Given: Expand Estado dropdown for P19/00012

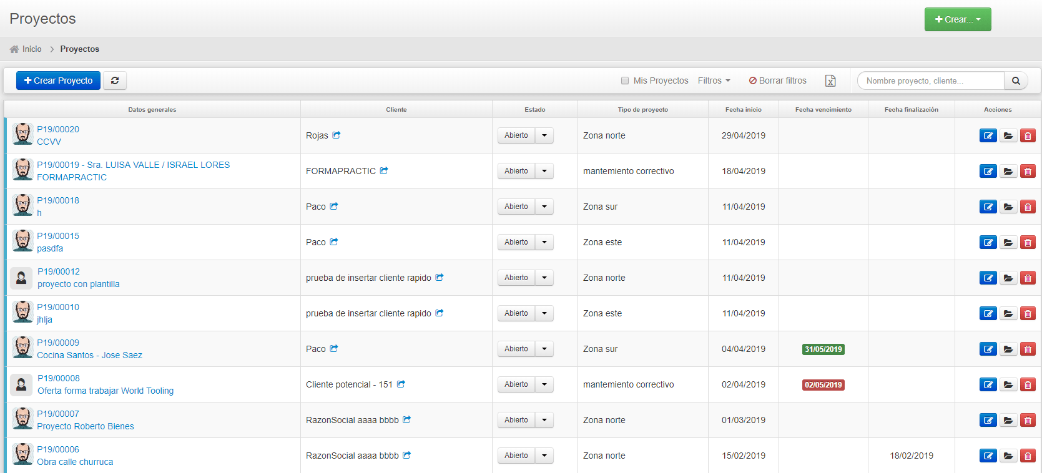Looking at the screenshot, I should click(544, 278).
